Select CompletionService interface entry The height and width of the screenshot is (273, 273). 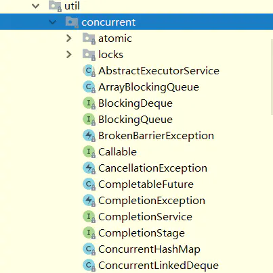pos(145,217)
